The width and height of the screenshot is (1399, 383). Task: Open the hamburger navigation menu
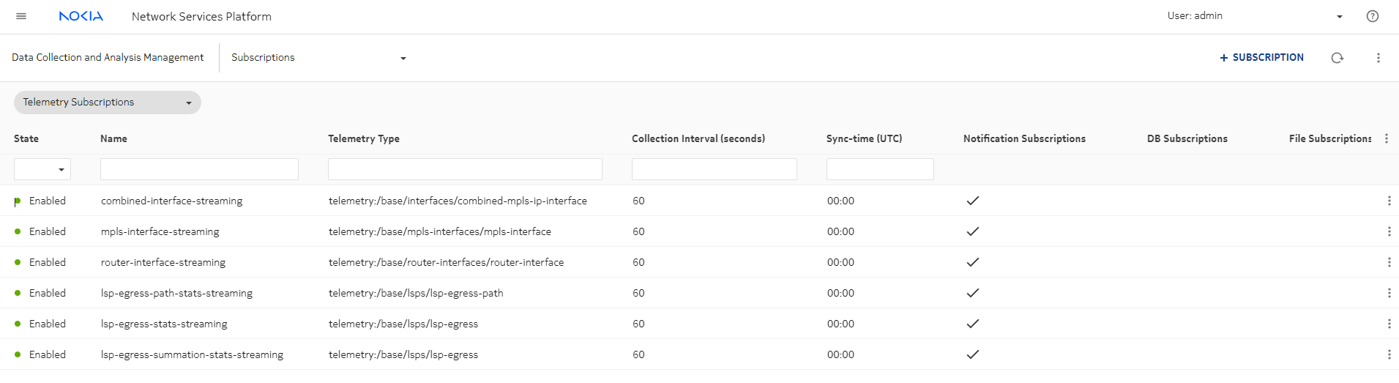click(21, 16)
